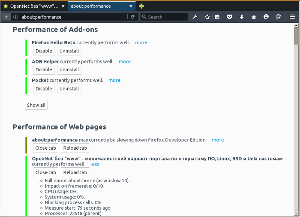Reload the page with the refresh icon
This screenshot has width=300, height=217.
click(x=132, y=17)
